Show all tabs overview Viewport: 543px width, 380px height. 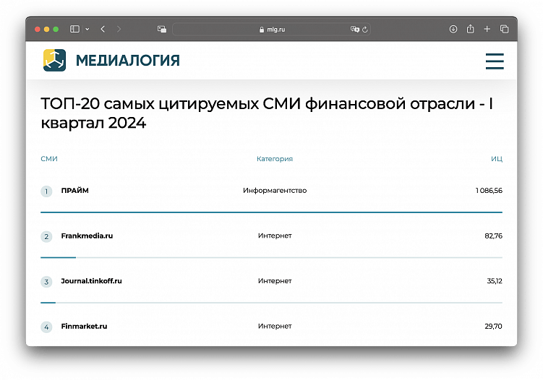504,29
